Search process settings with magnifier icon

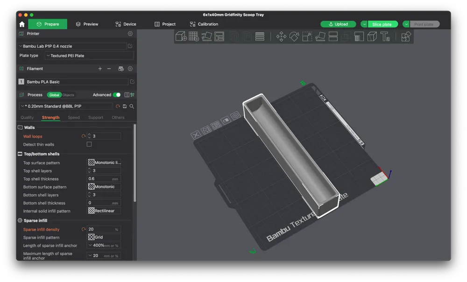(x=132, y=106)
